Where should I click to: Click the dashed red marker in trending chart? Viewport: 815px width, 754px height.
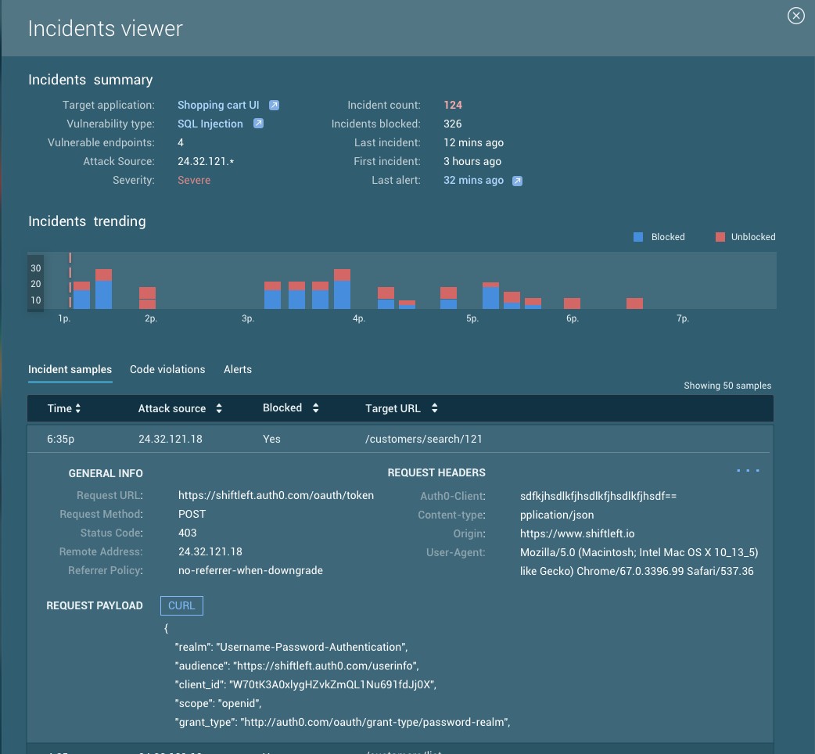point(70,280)
